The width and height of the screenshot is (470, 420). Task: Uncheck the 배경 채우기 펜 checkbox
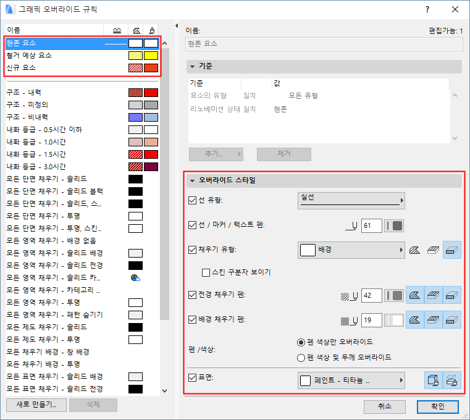tap(192, 319)
